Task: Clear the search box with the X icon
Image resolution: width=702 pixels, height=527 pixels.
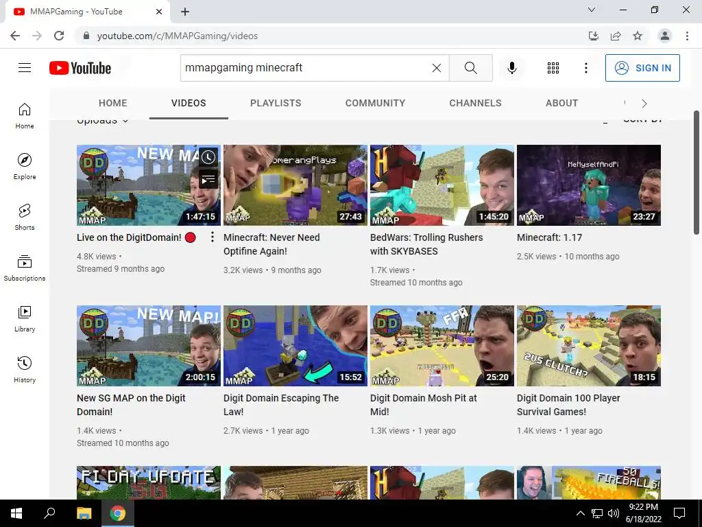Action: (437, 68)
